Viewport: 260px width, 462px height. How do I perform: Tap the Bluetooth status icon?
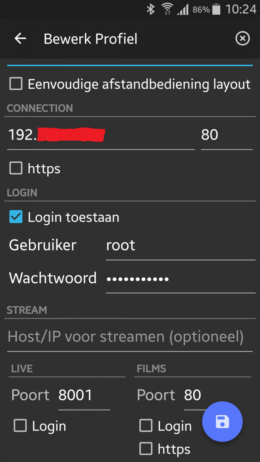click(150, 9)
